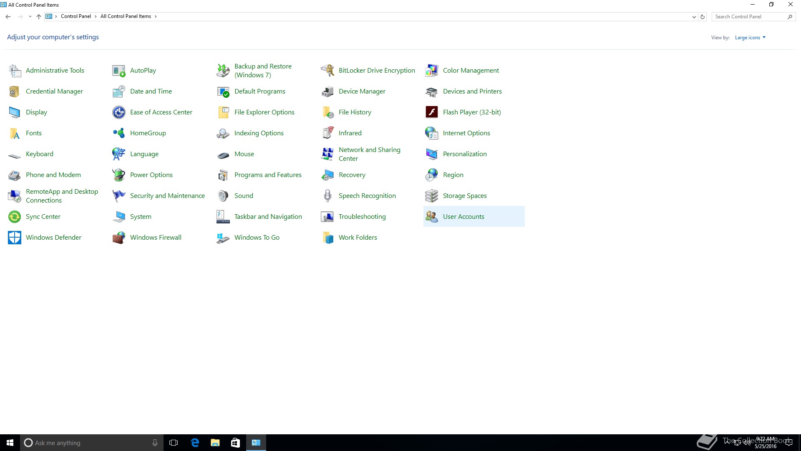
Task: Open the Color Management icon
Action: tap(432, 71)
